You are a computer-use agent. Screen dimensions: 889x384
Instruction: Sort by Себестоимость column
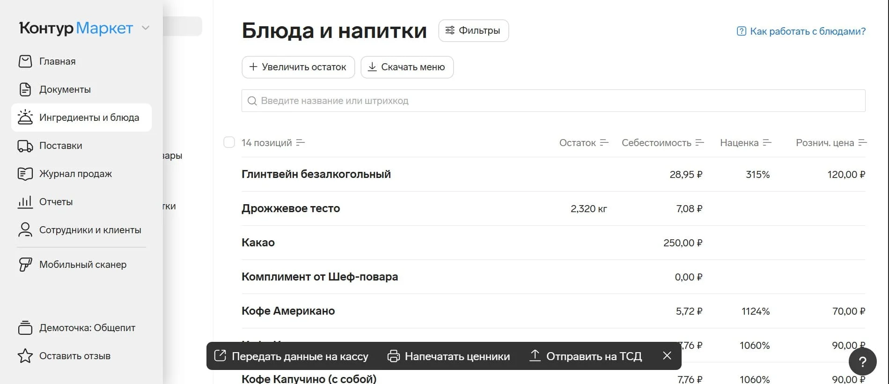coord(662,143)
